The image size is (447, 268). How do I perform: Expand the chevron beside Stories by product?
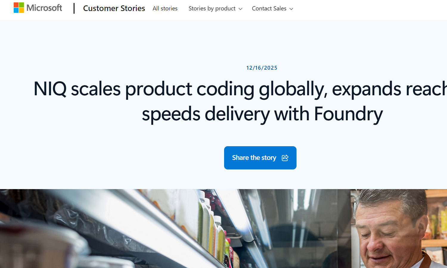point(240,9)
